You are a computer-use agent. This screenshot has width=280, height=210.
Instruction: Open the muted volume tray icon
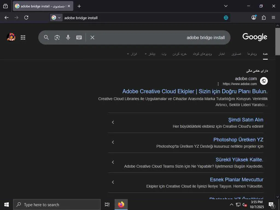[x=244, y=205]
